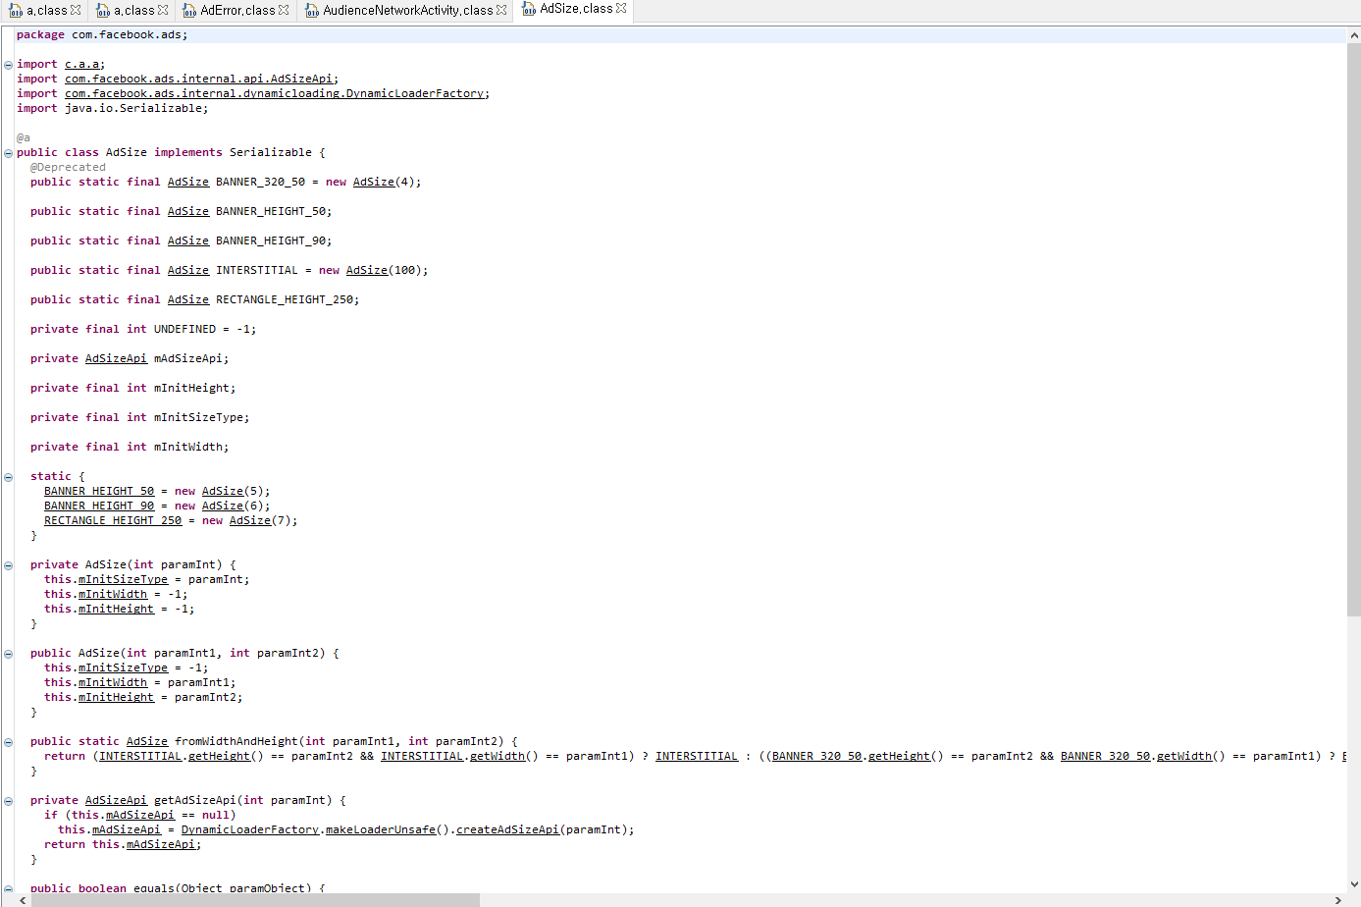Fold the private AdSize(int paramInt) constructor
This screenshot has height=907, width=1361.
click(8, 565)
